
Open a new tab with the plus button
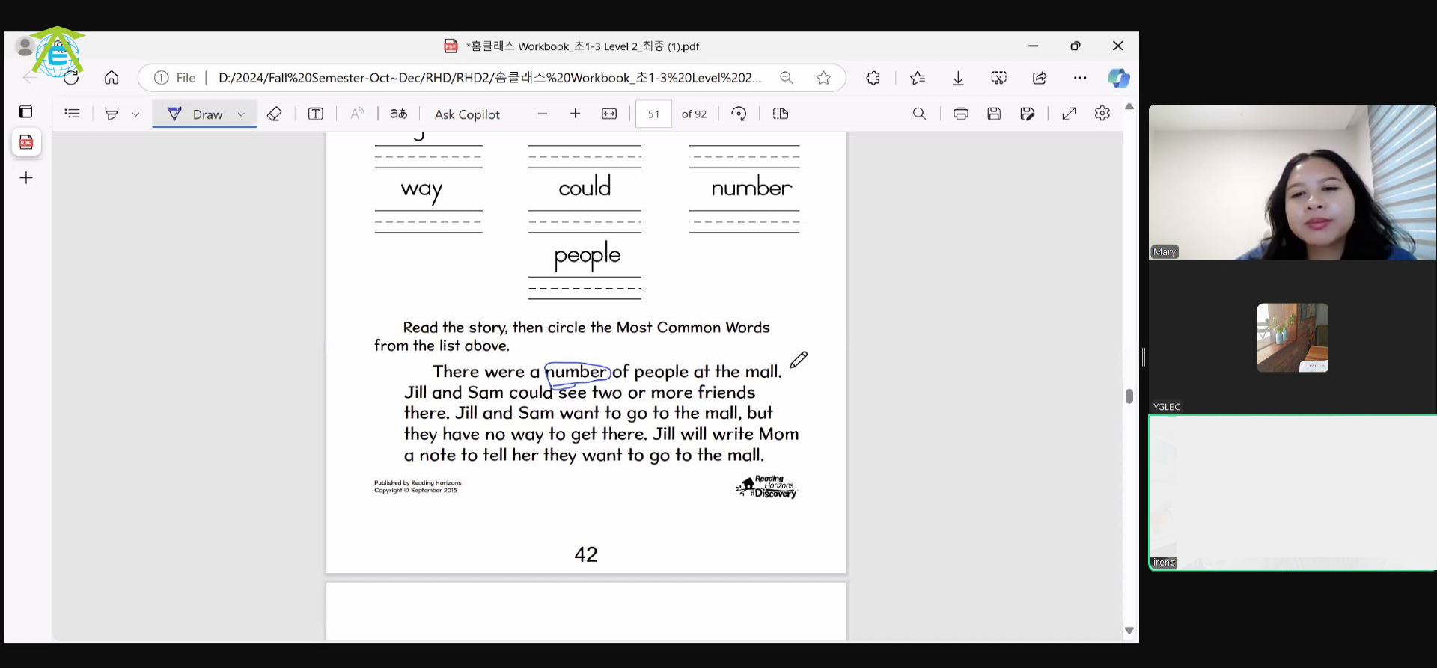26,178
